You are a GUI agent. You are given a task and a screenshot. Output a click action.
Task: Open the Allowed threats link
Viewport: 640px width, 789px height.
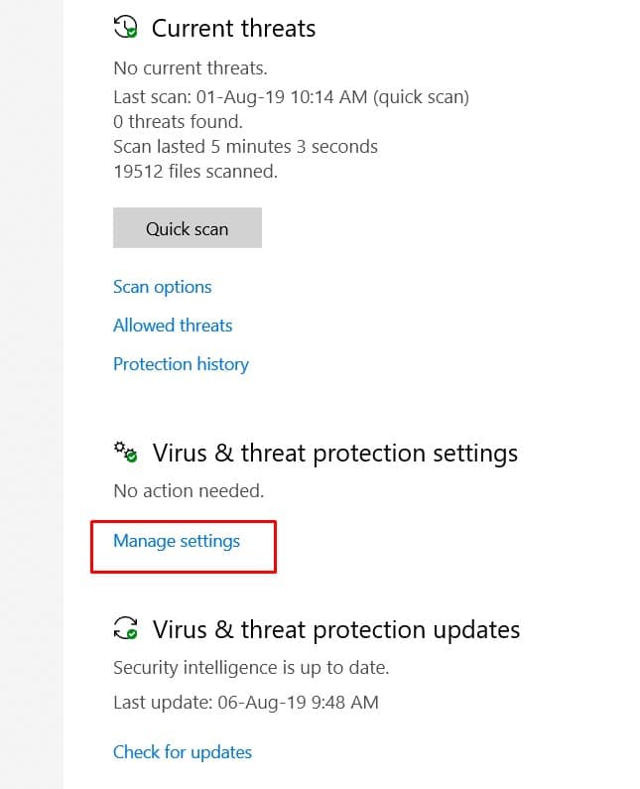pos(173,326)
